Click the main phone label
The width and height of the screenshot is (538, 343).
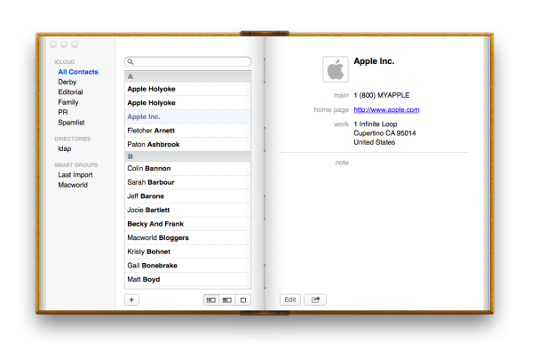(x=341, y=95)
